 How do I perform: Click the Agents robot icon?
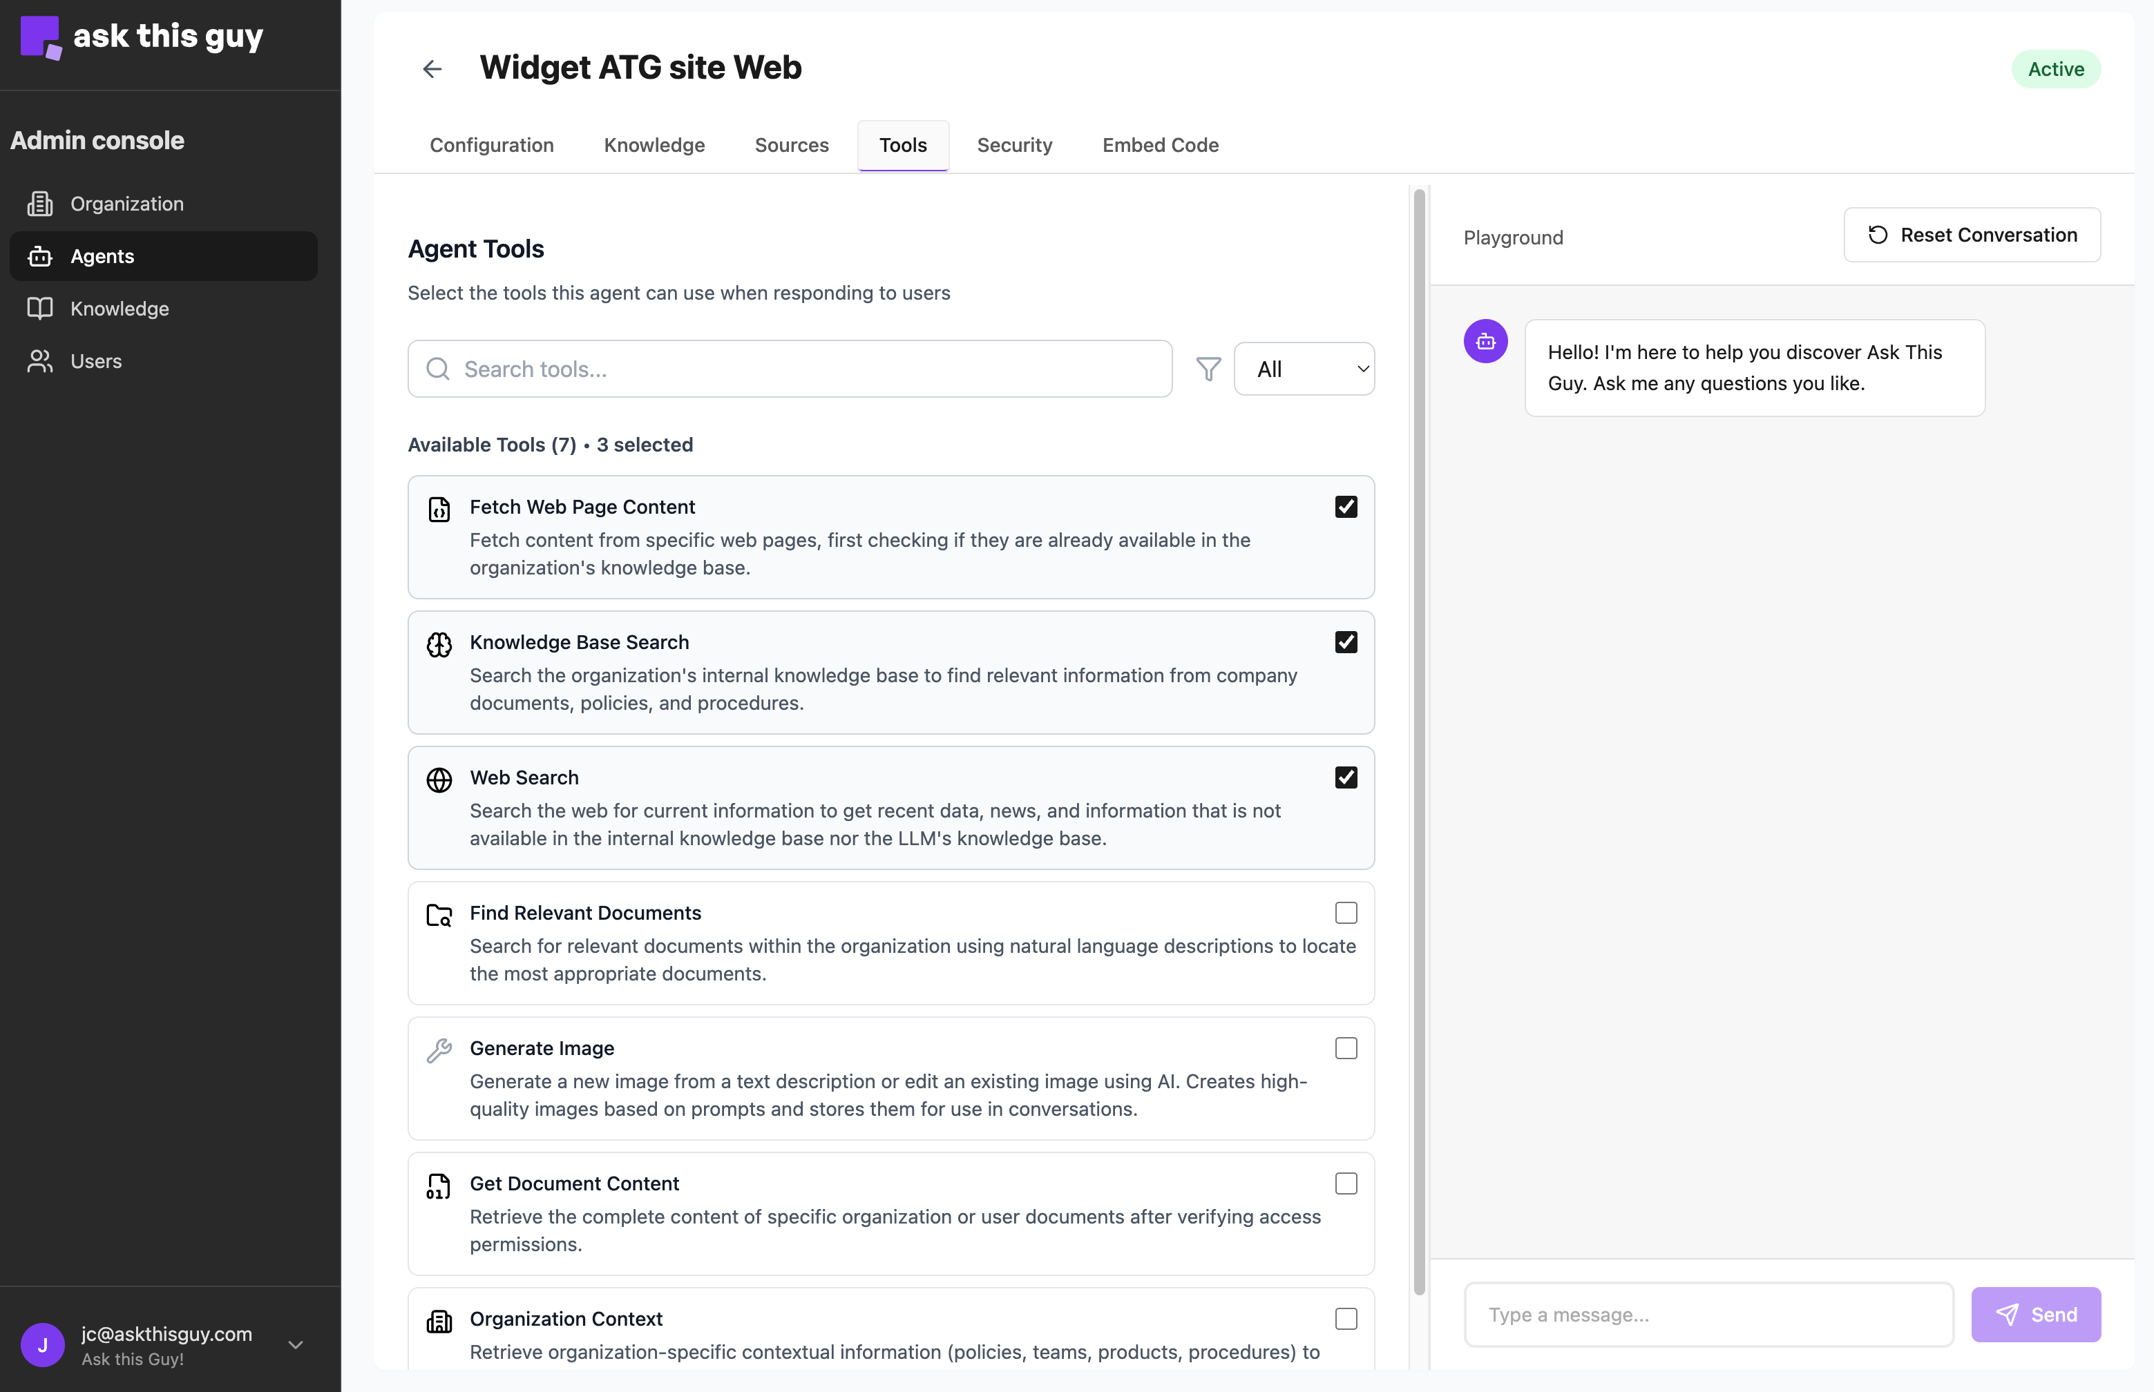(41, 255)
